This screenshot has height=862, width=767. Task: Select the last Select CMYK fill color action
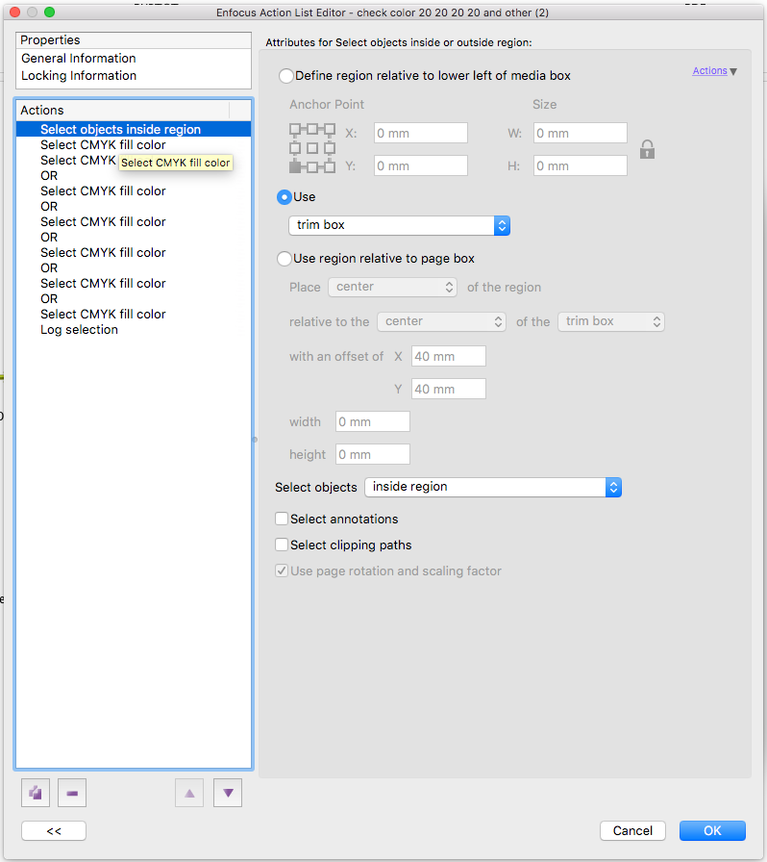(134, 314)
